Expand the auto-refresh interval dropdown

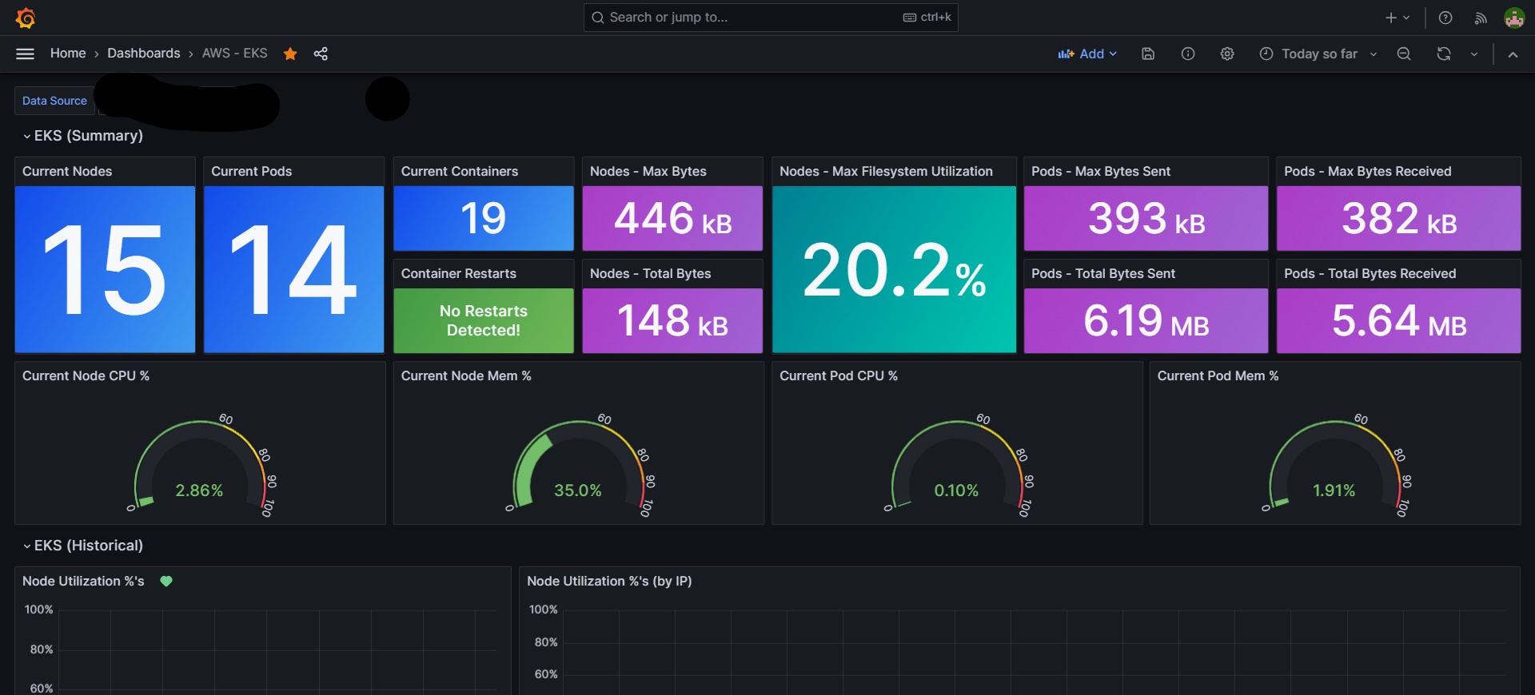(x=1474, y=54)
